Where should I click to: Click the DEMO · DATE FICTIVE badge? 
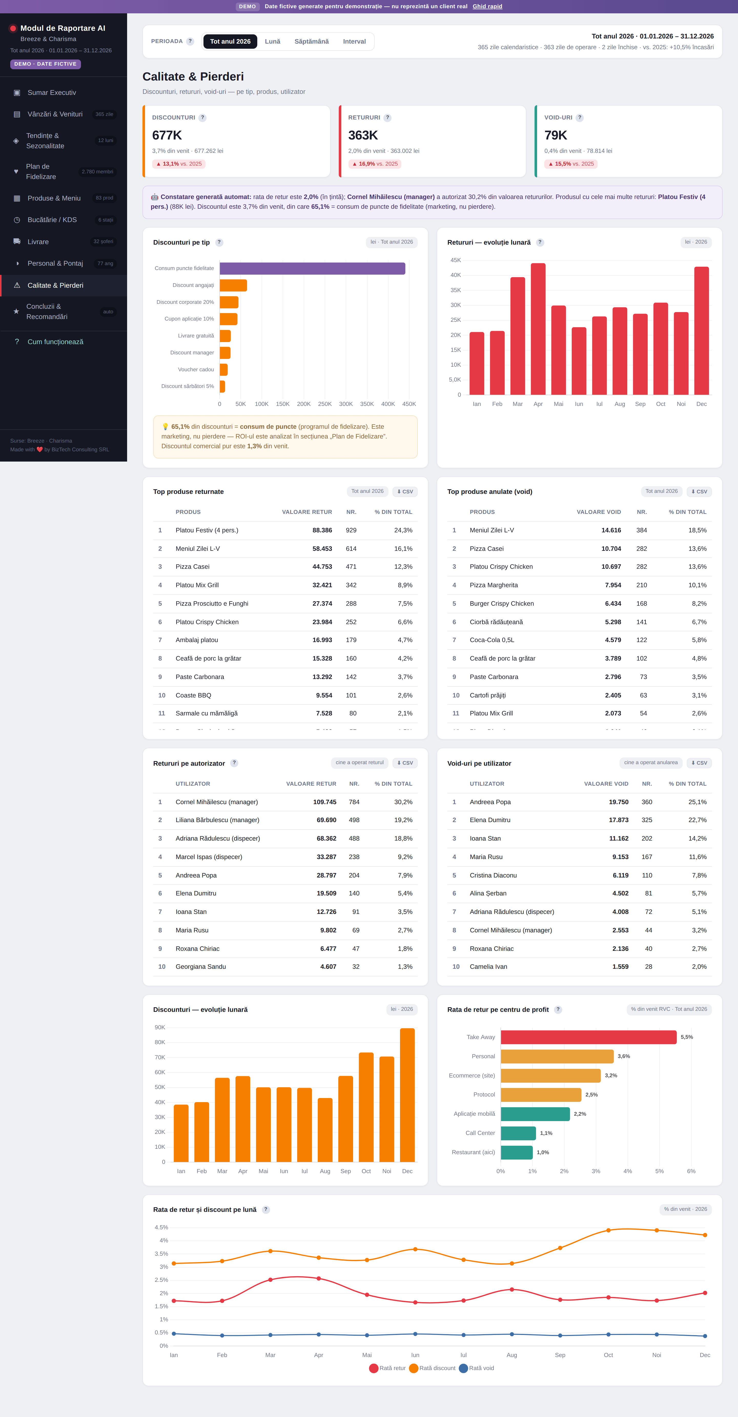point(46,64)
